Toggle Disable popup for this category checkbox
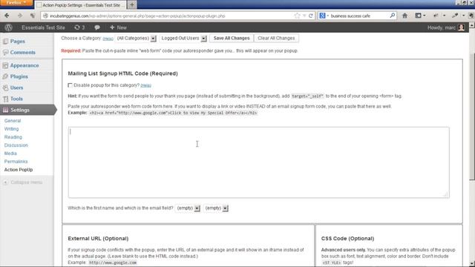 point(70,85)
